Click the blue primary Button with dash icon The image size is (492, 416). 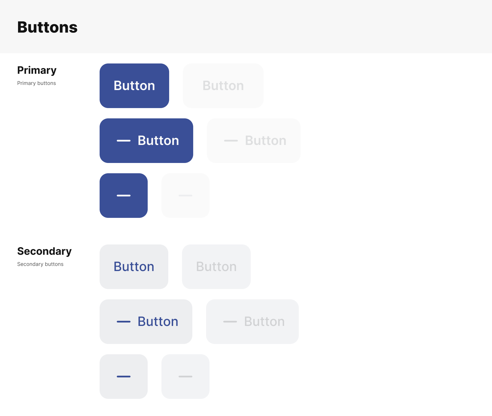pos(146,141)
